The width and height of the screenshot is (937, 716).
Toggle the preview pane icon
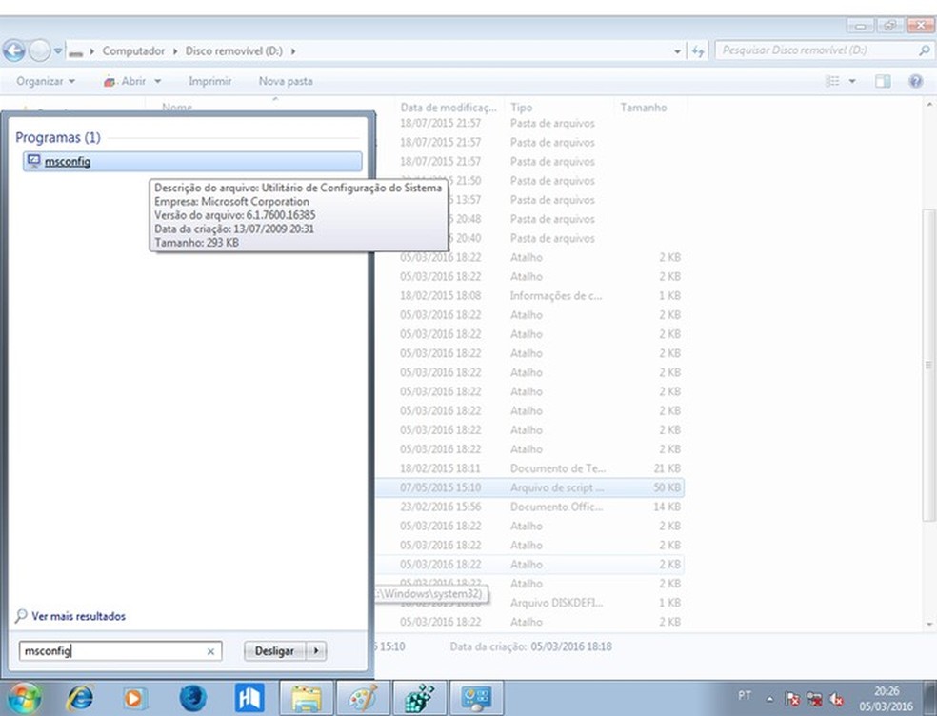[883, 81]
